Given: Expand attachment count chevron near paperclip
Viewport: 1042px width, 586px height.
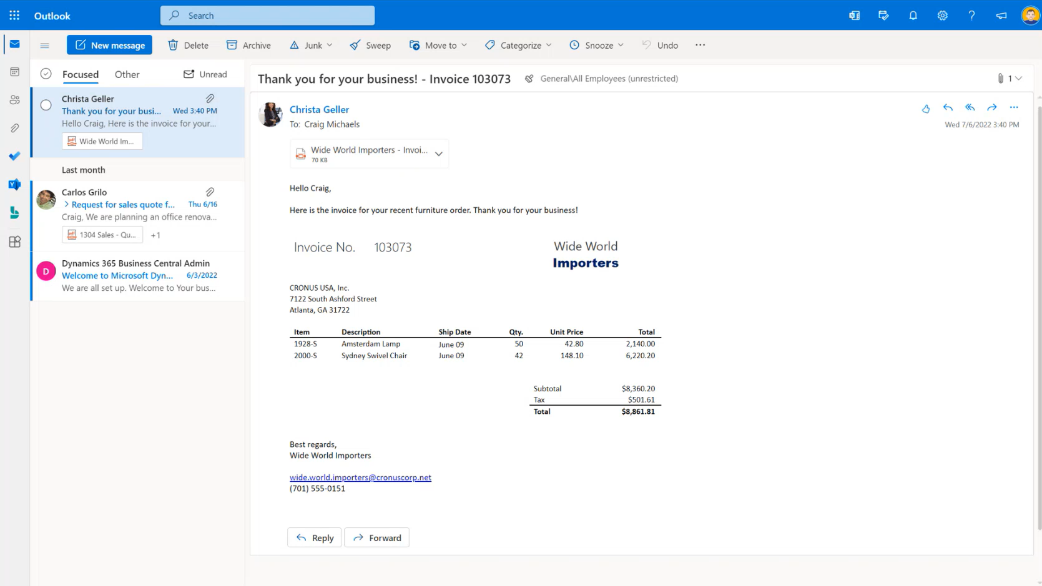Looking at the screenshot, I should coord(1018,79).
